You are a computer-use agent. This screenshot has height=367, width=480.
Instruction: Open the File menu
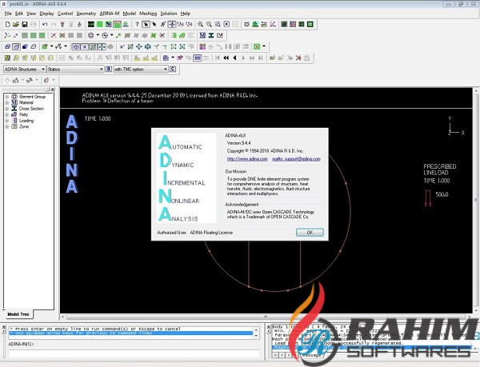pos(8,14)
